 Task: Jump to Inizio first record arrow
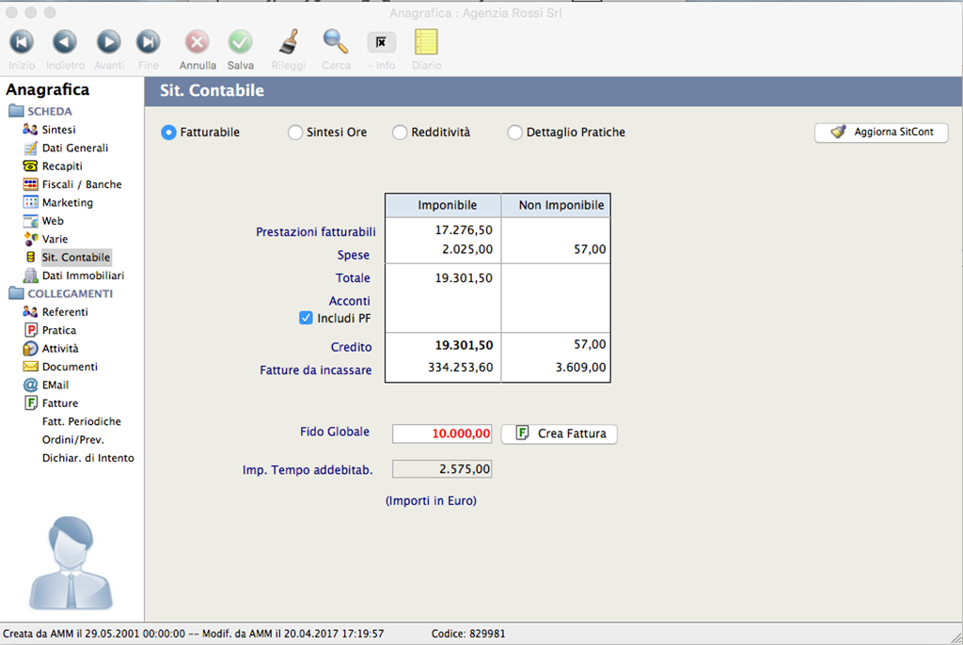[22, 41]
